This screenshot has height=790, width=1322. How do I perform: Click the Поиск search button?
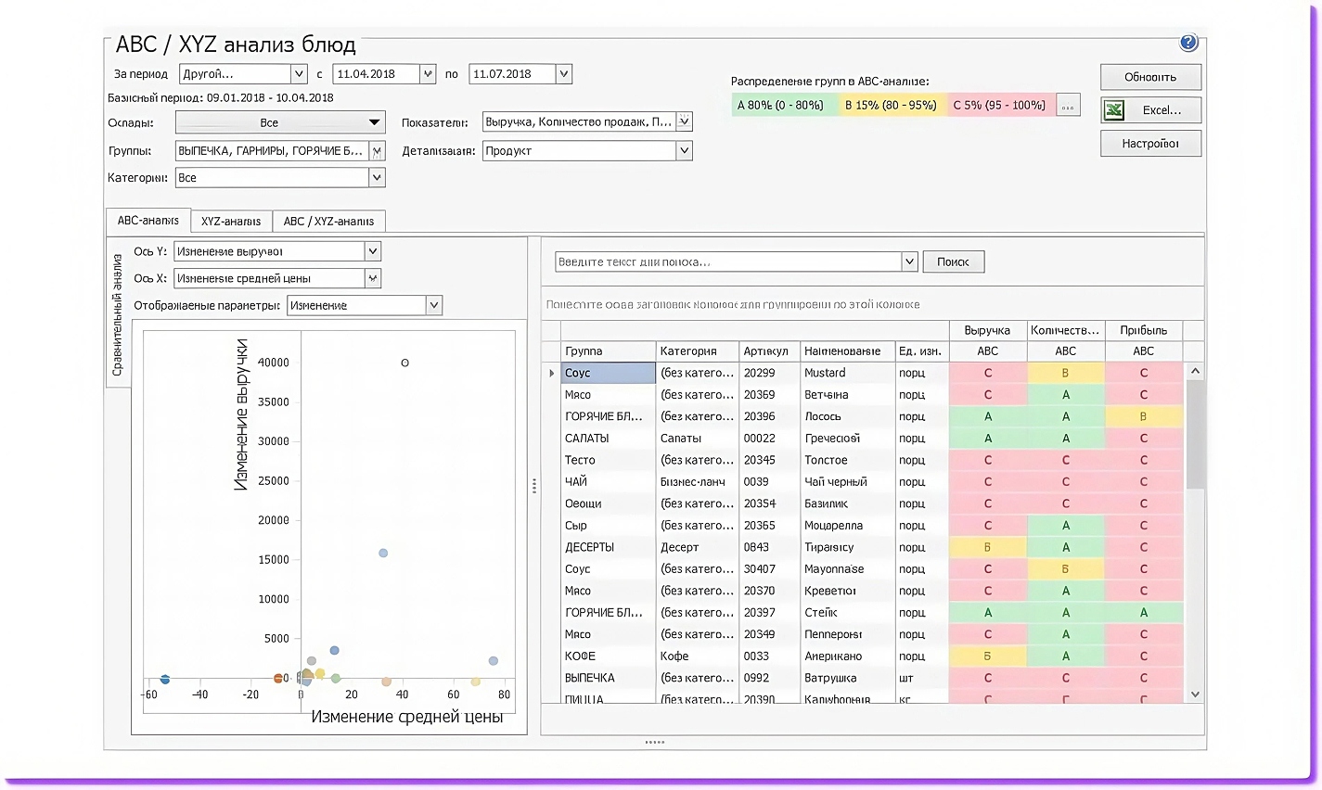(x=953, y=262)
